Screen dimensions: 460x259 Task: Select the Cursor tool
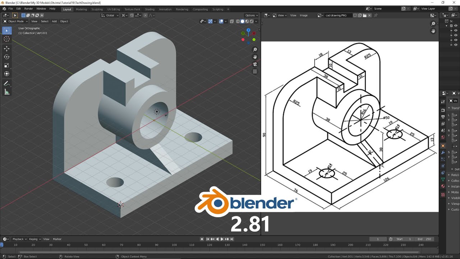tap(6, 39)
